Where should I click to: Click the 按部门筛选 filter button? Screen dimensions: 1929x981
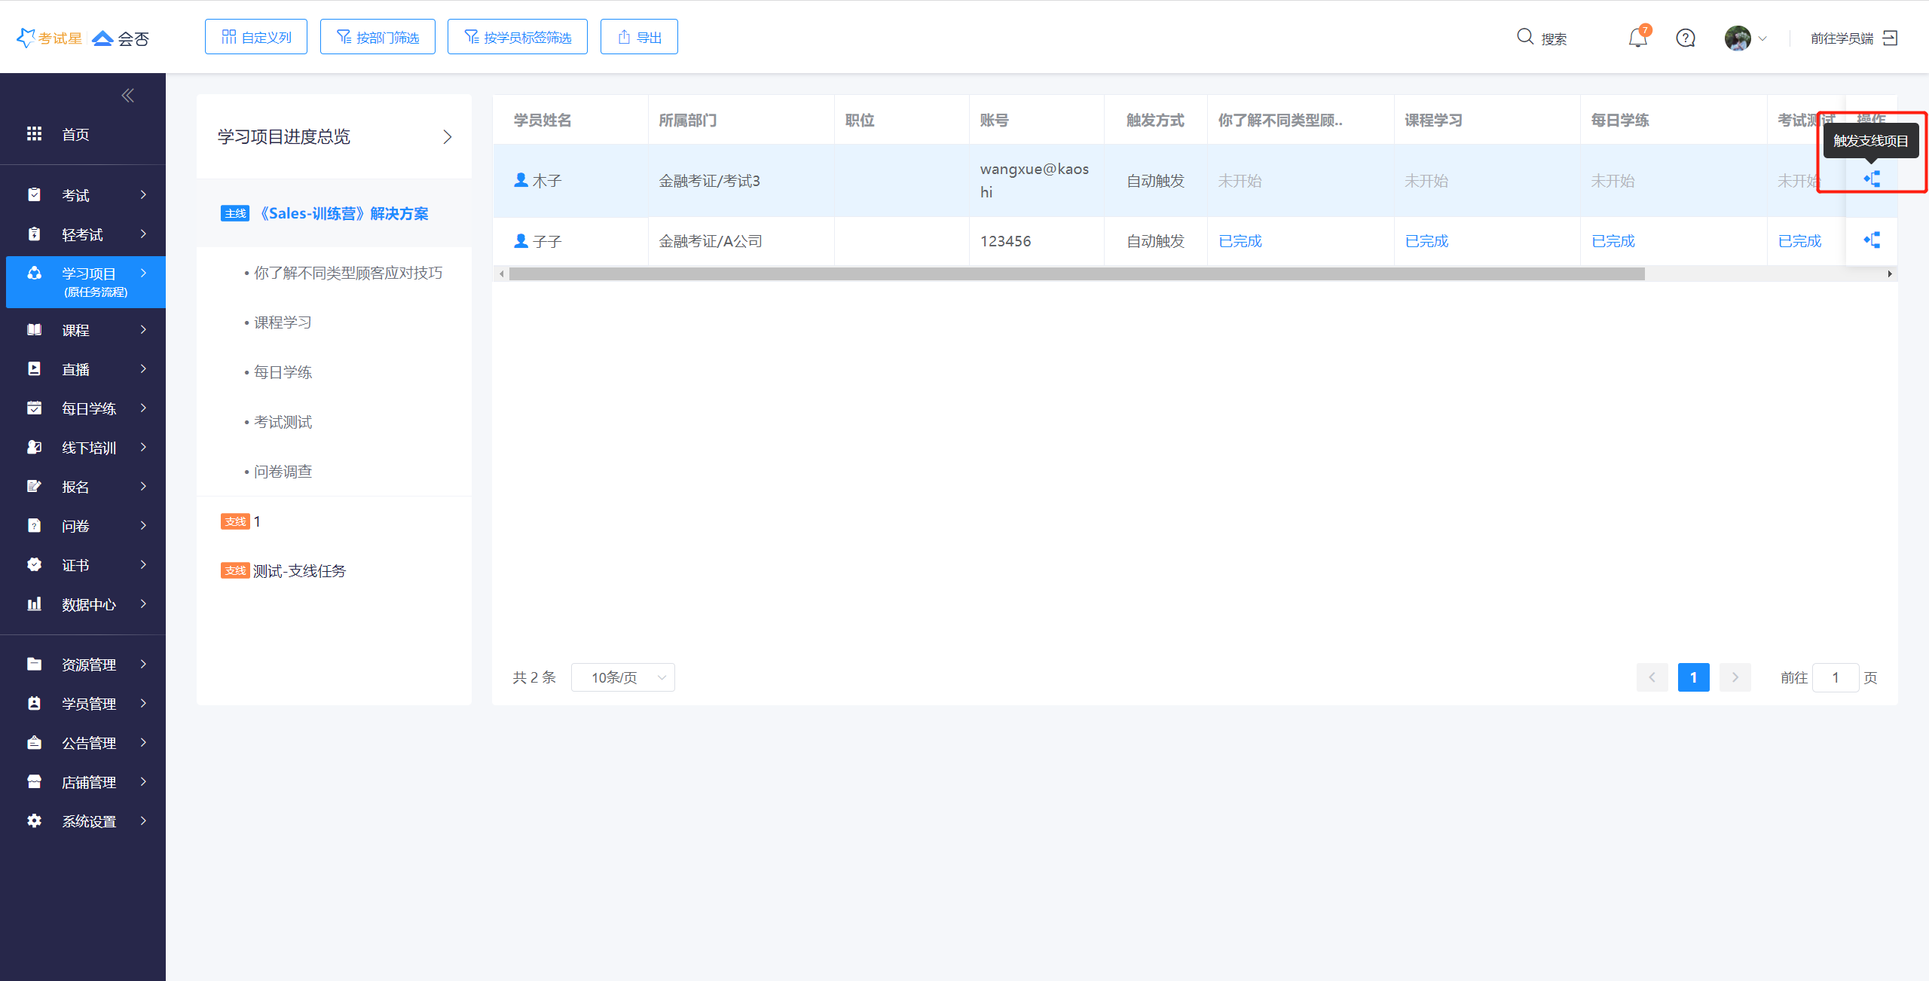pyautogui.click(x=378, y=37)
